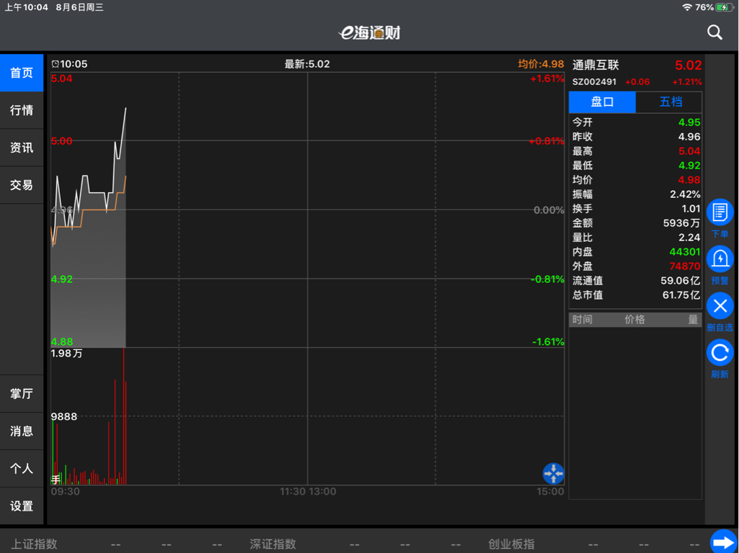The height and width of the screenshot is (553, 739).
Task: Tap the 昨收 4.96 row
Action: [636, 137]
